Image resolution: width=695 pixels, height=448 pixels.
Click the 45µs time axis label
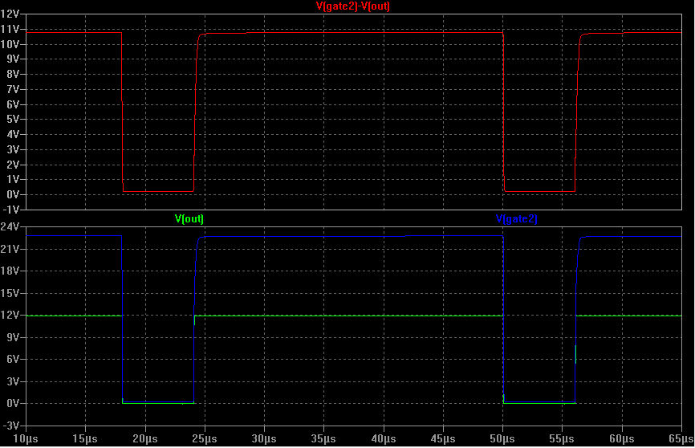[443, 439]
